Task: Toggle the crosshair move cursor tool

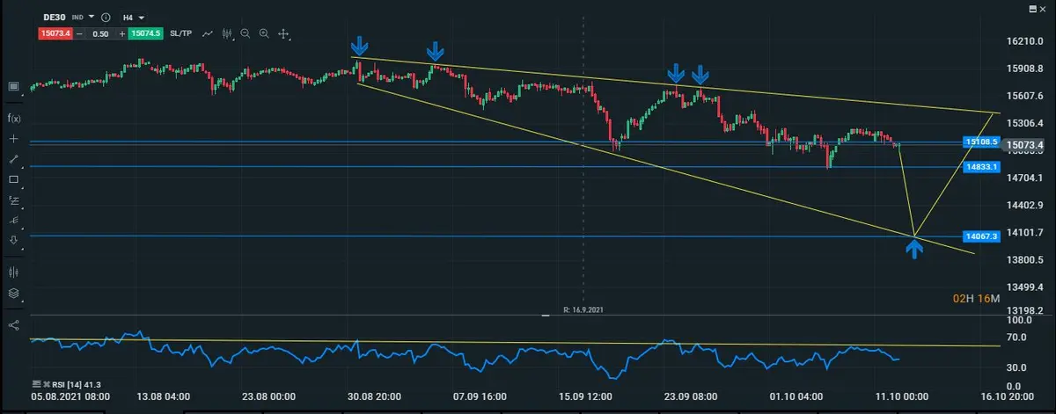Action: [283, 33]
